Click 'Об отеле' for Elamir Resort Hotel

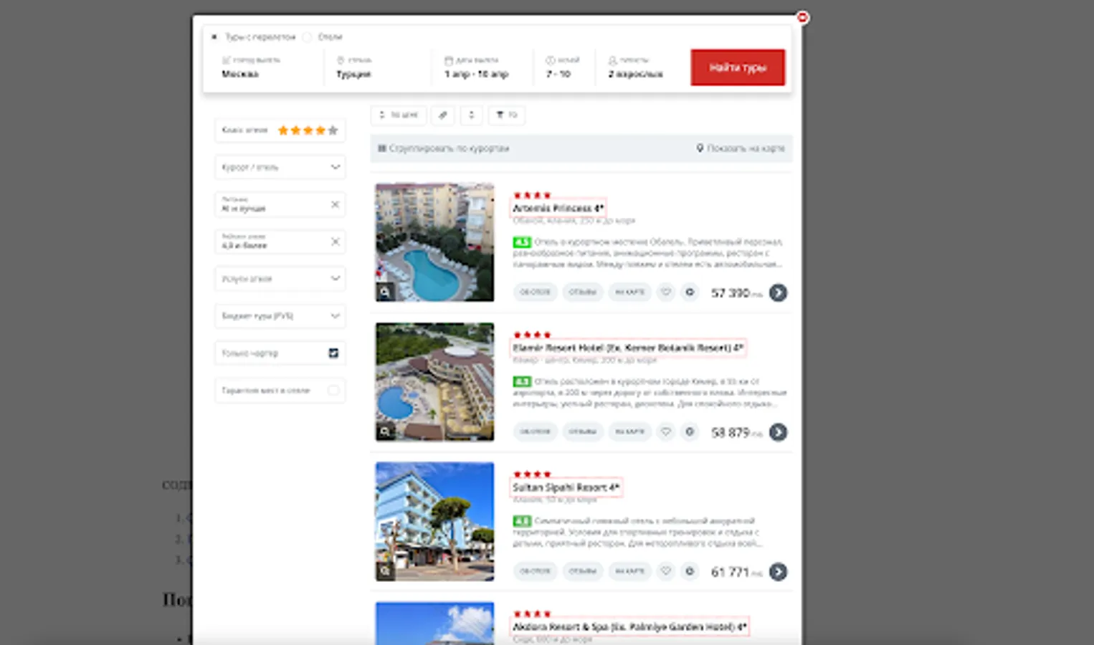pos(536,432)
